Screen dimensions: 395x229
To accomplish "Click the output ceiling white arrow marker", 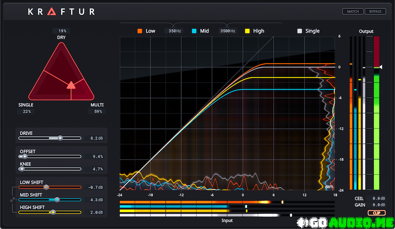I will (381, 67).
